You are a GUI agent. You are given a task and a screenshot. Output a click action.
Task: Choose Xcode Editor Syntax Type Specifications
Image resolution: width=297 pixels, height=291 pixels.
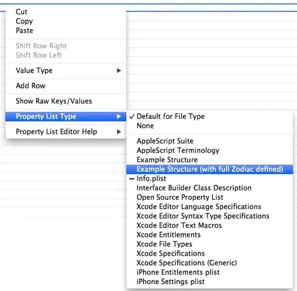(x=210, y=216)
